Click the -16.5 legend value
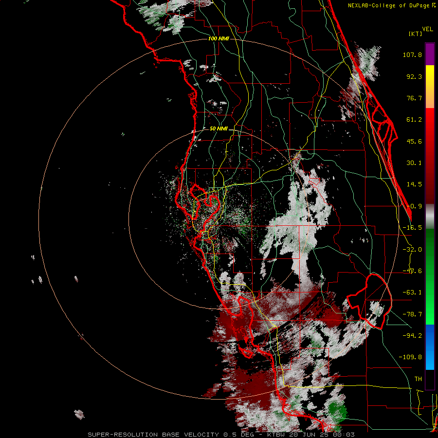The height and width of the screenshot is (438, 438). tap(412, 228)
